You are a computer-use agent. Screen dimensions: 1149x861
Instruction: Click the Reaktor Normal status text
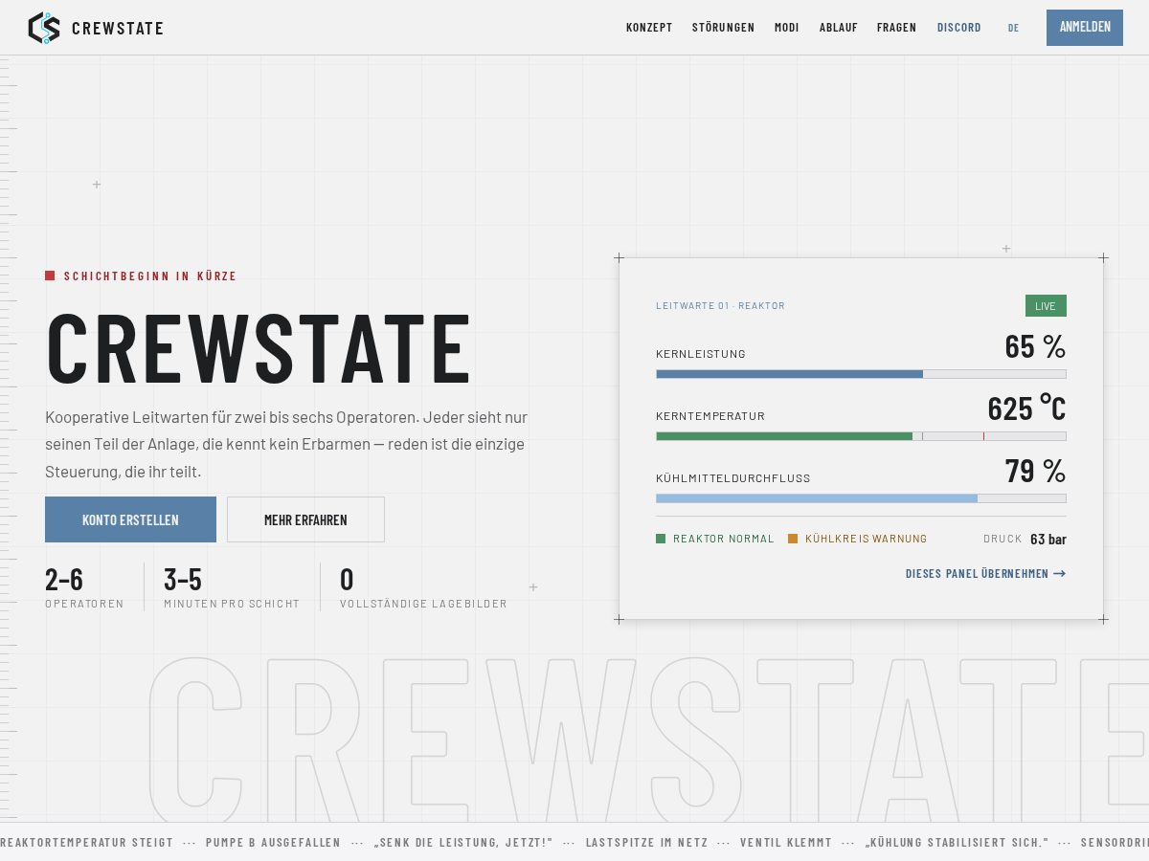pos(724,539)
